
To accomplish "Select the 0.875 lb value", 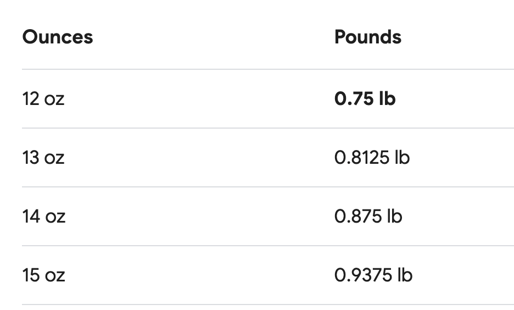I will pos(368,216).
